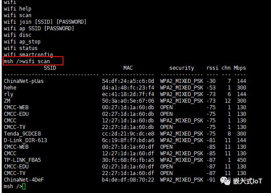Select the ChinaNet-pUas SSID entry
271x193 pixels.
click(24, 81)
